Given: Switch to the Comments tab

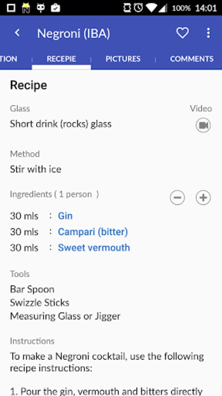Looking at the screenshot, I should (x=192, y=59).
